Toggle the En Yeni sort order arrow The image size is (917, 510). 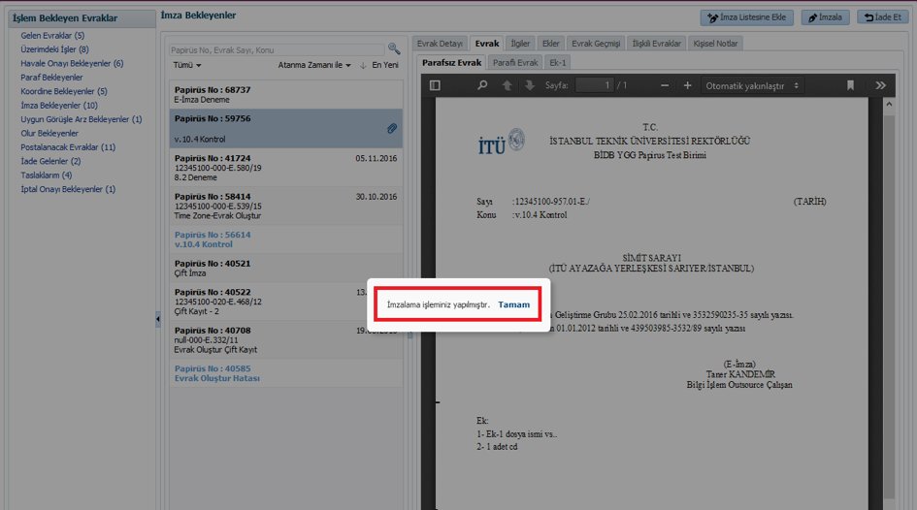363,65
